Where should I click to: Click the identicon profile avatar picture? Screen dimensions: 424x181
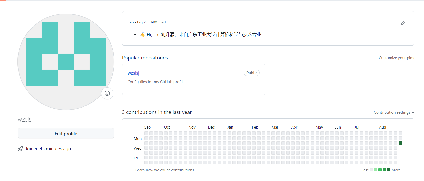pyautogui.click(x=66, y=62)
